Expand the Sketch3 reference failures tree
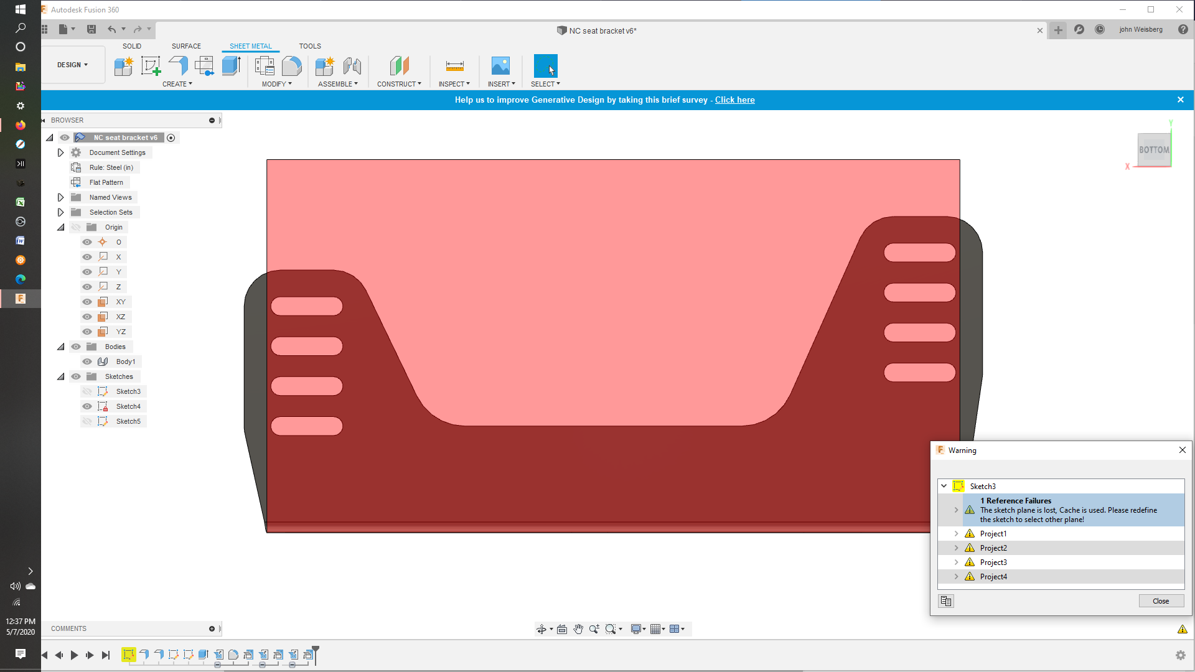The image size is (1195, 672). coord(956,510)
